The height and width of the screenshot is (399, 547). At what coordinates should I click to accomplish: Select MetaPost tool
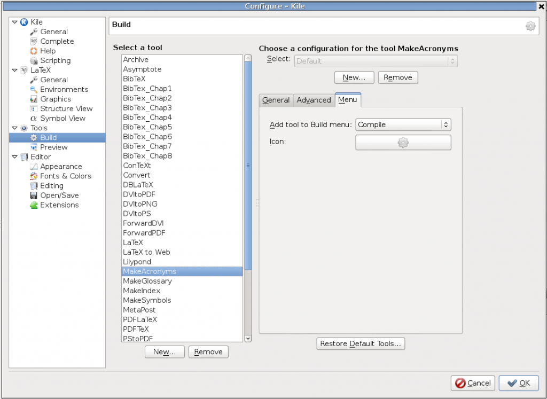(x=182, y=310)
